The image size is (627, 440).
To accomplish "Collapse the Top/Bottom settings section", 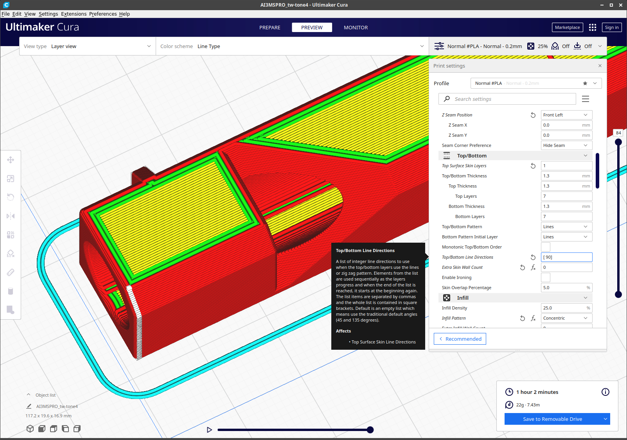I will click(516, 156).
